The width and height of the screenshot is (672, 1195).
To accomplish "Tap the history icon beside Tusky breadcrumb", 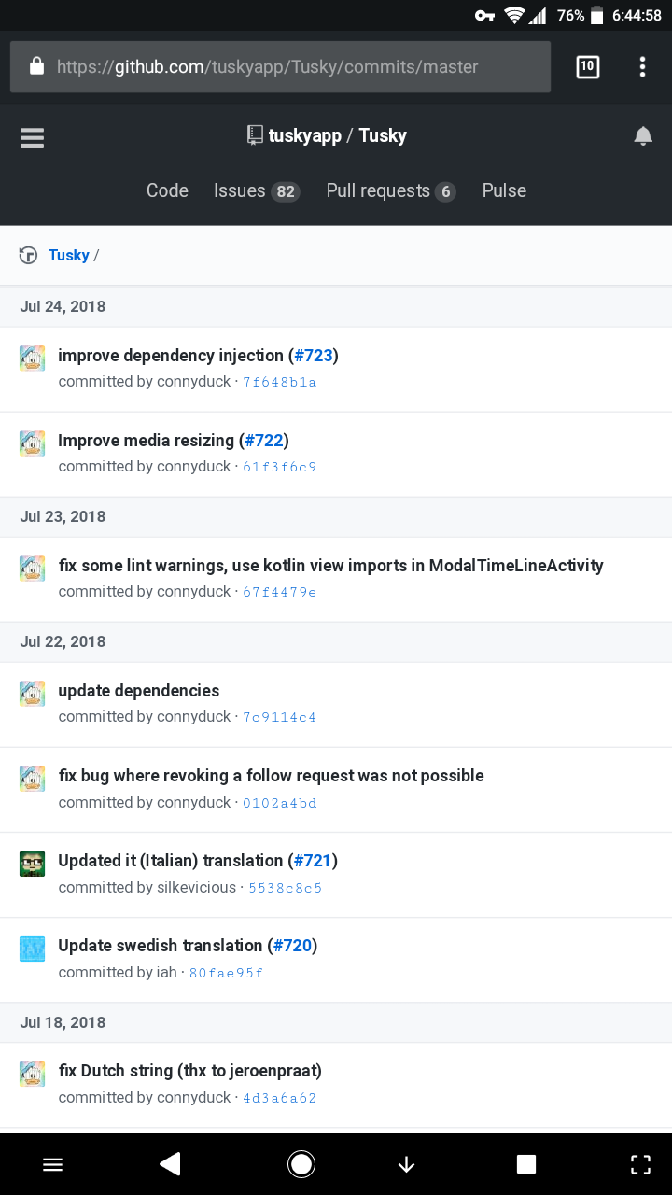I will (28, 255).
